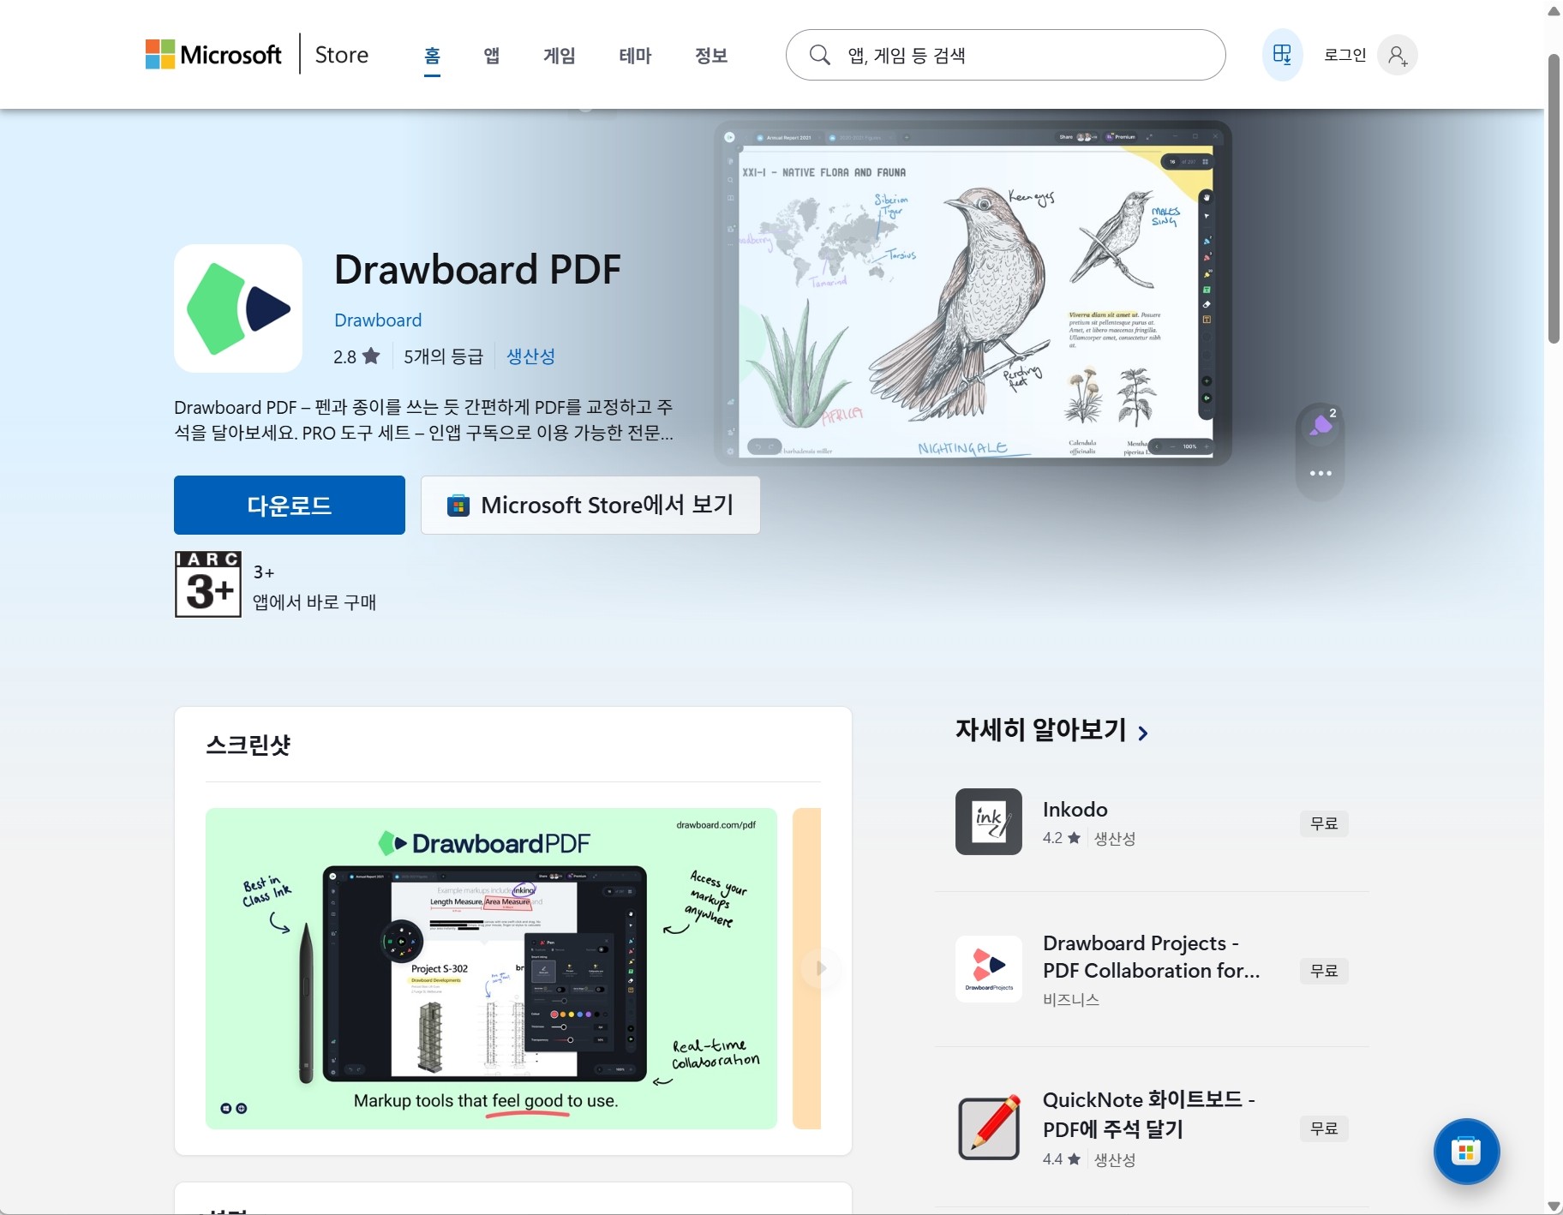Screen dimensions: 1563x1215
Task: Open the Store home link
Action: point(341,55)
